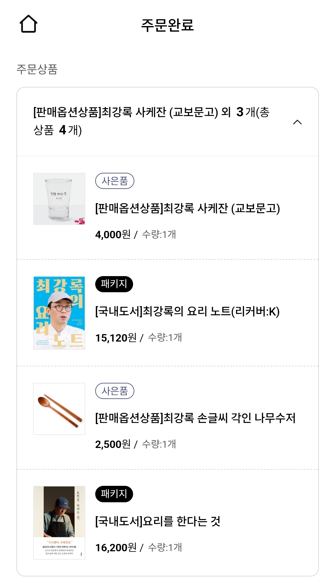Open the wooden spoon and chopsticks thumbnail

59,409
